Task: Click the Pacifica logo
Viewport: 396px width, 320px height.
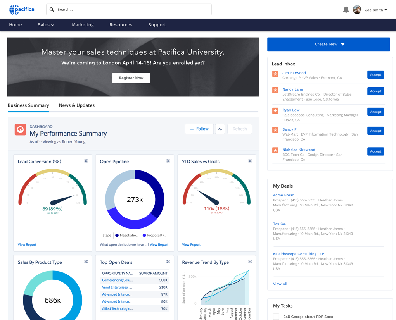Action: 21,10
